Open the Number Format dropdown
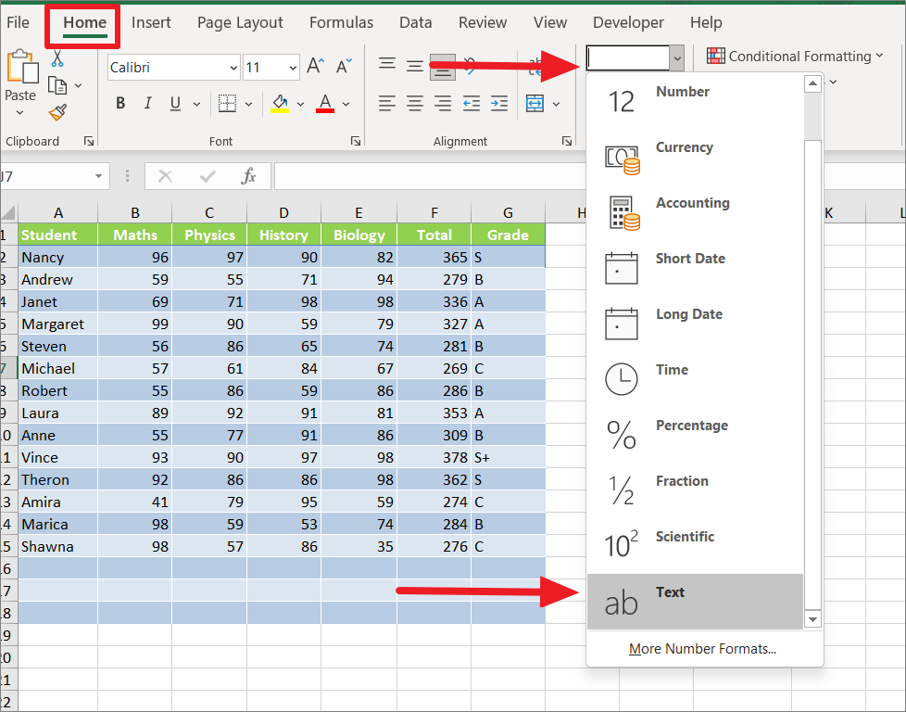Image resolution: width=906 pixels, height=712 pixels. 676,57
